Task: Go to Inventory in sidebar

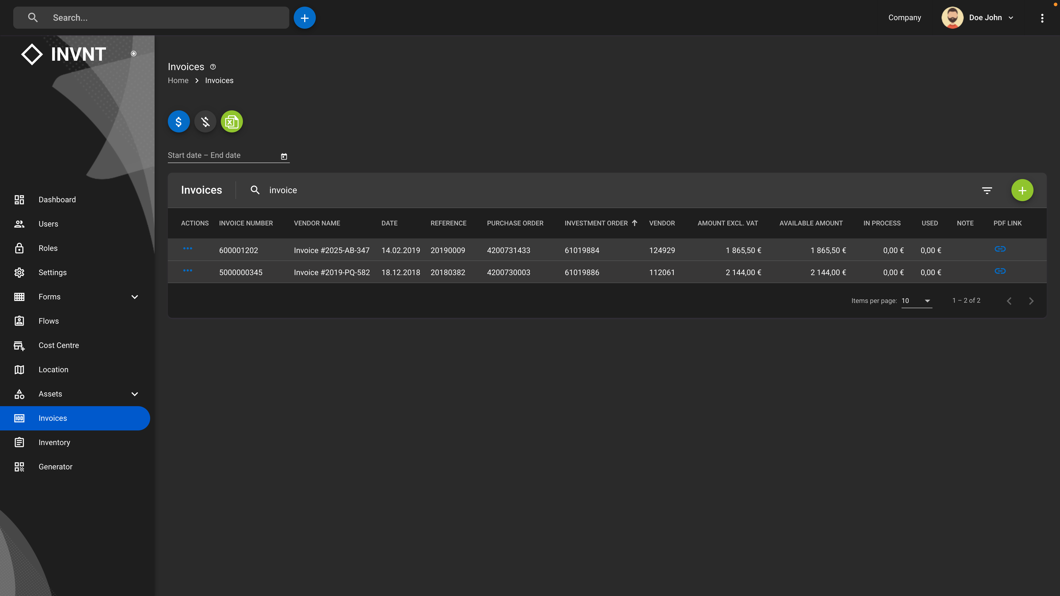Action: pos(54,443)
